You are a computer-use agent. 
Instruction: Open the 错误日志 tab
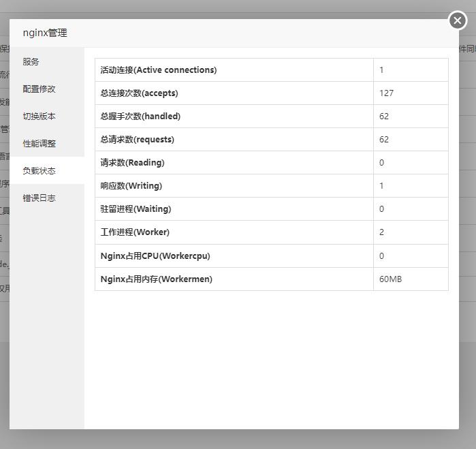pyautogui.click(x=39, y=198)
